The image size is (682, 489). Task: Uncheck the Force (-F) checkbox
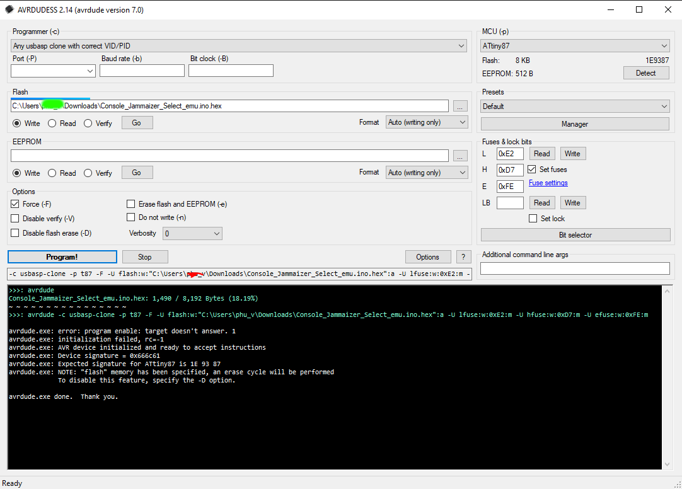point(15,204)
